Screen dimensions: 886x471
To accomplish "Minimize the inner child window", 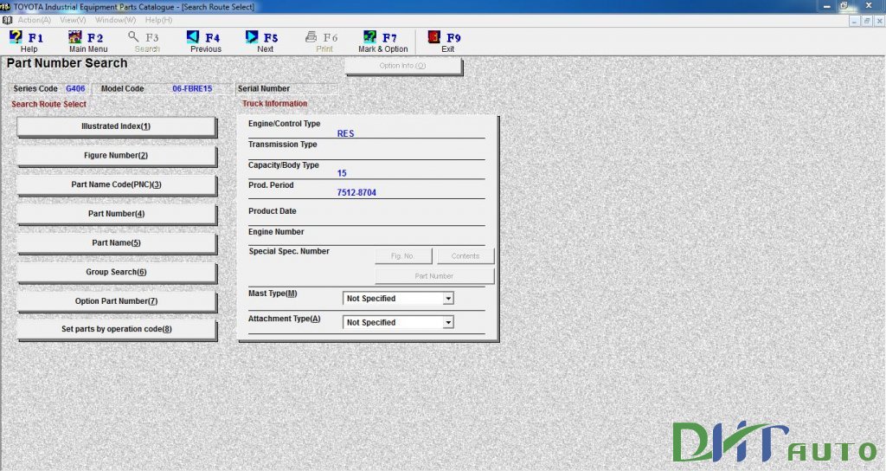I will coord(854,22).
